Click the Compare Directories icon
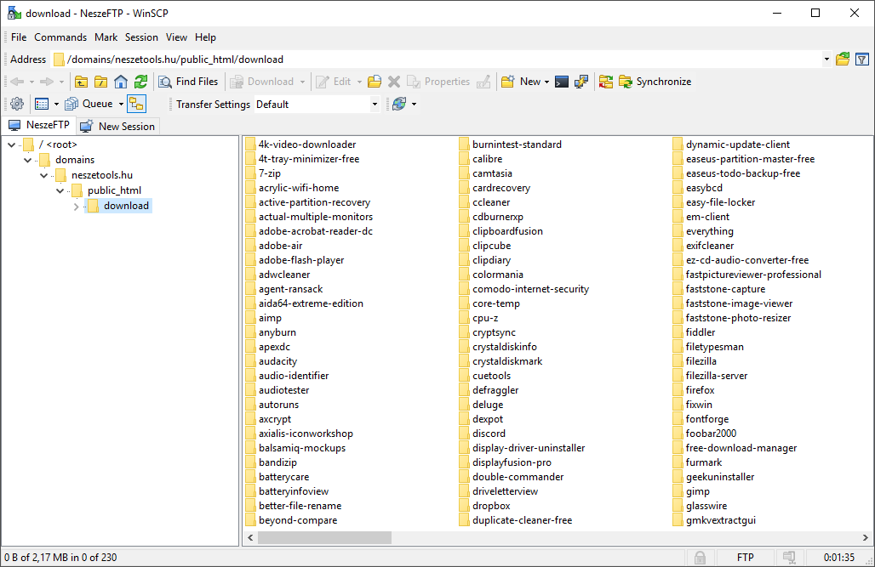 [606, 82]
